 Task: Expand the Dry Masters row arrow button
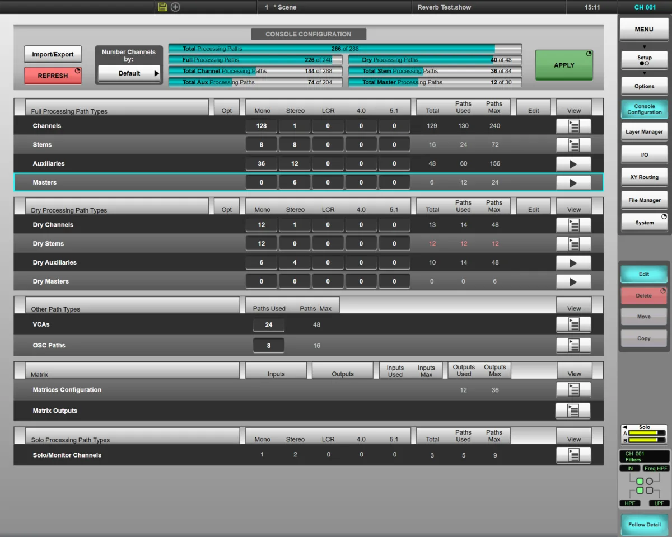tap(573, 282)
